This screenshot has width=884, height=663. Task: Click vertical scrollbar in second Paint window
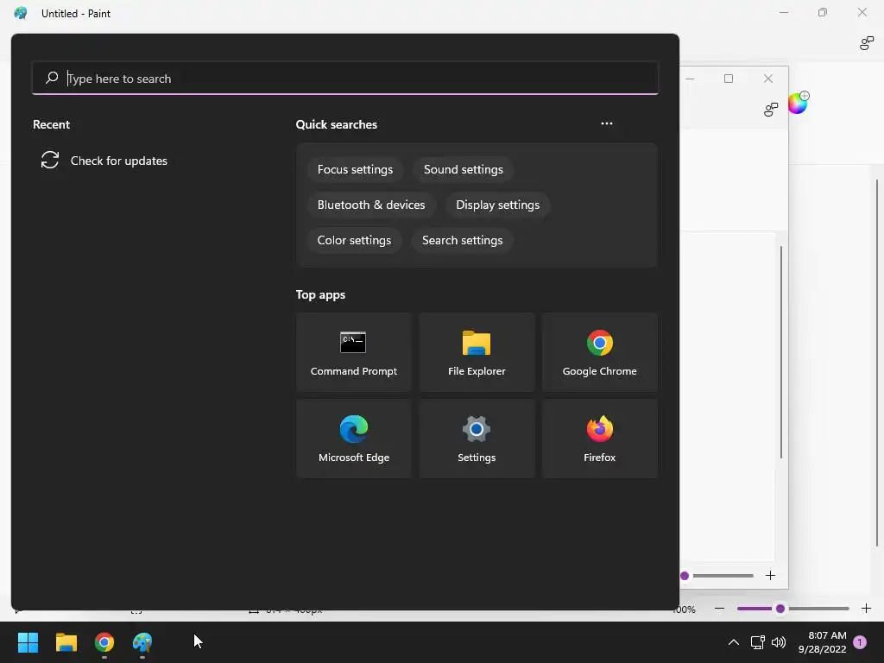pos(781,352)
